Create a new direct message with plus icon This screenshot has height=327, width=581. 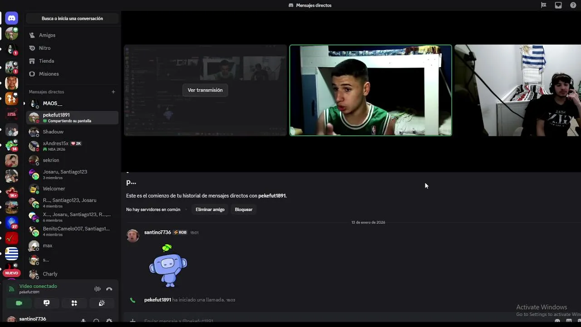pos(113,92)
